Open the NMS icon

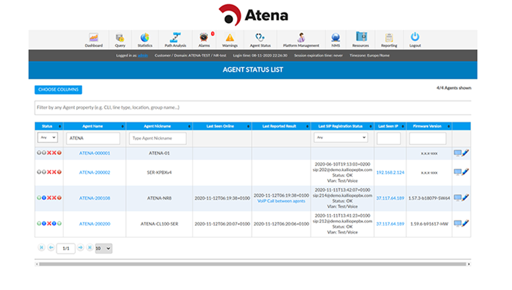tap(335, 40)
